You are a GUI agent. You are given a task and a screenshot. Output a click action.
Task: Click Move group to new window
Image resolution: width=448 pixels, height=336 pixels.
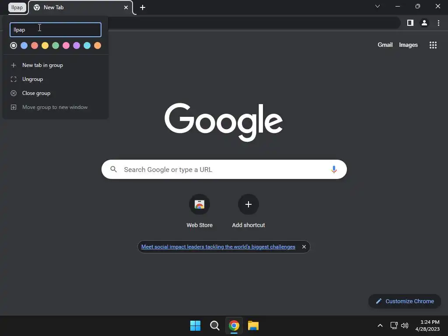click(56, 107)
